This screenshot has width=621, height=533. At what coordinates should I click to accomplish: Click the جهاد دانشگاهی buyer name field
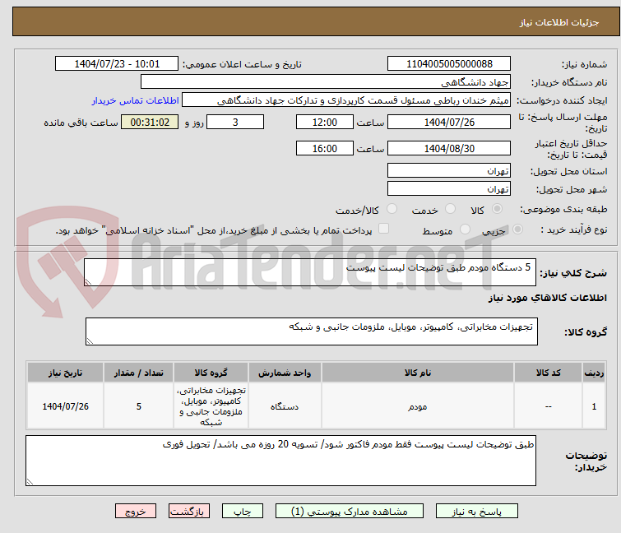point(326,82)
